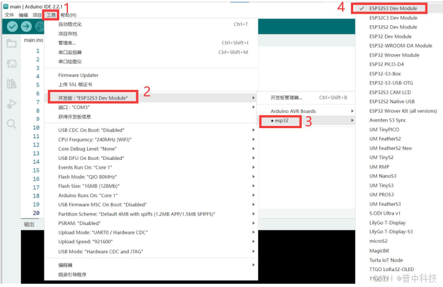443x287 pixels.
Task: Expand USB DFU On Boot option
Action: (x=151, y=158)
